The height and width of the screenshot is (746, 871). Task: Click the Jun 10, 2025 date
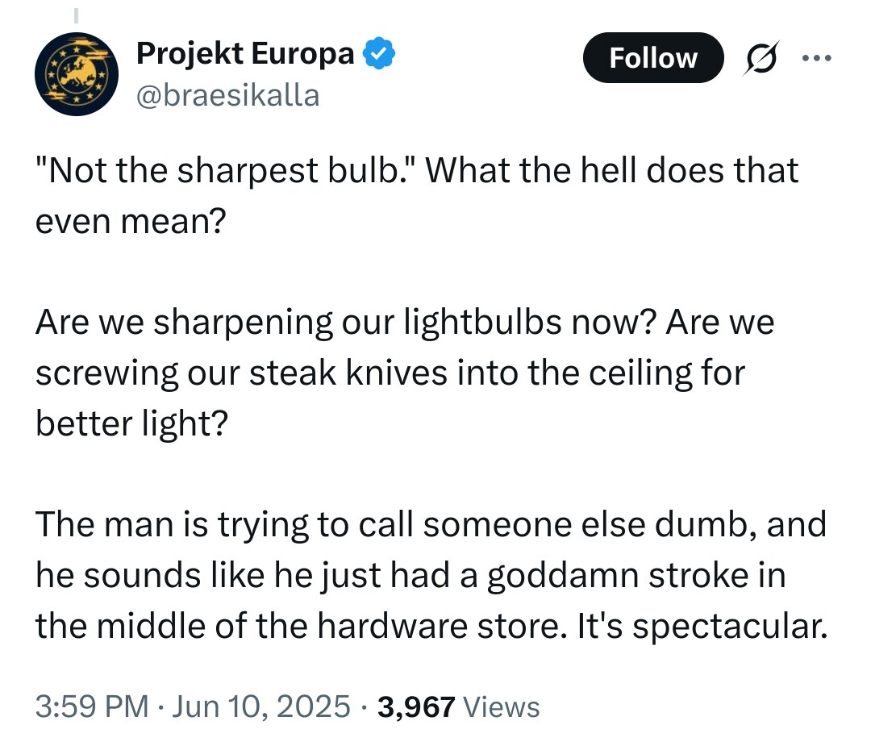point(261,706)
